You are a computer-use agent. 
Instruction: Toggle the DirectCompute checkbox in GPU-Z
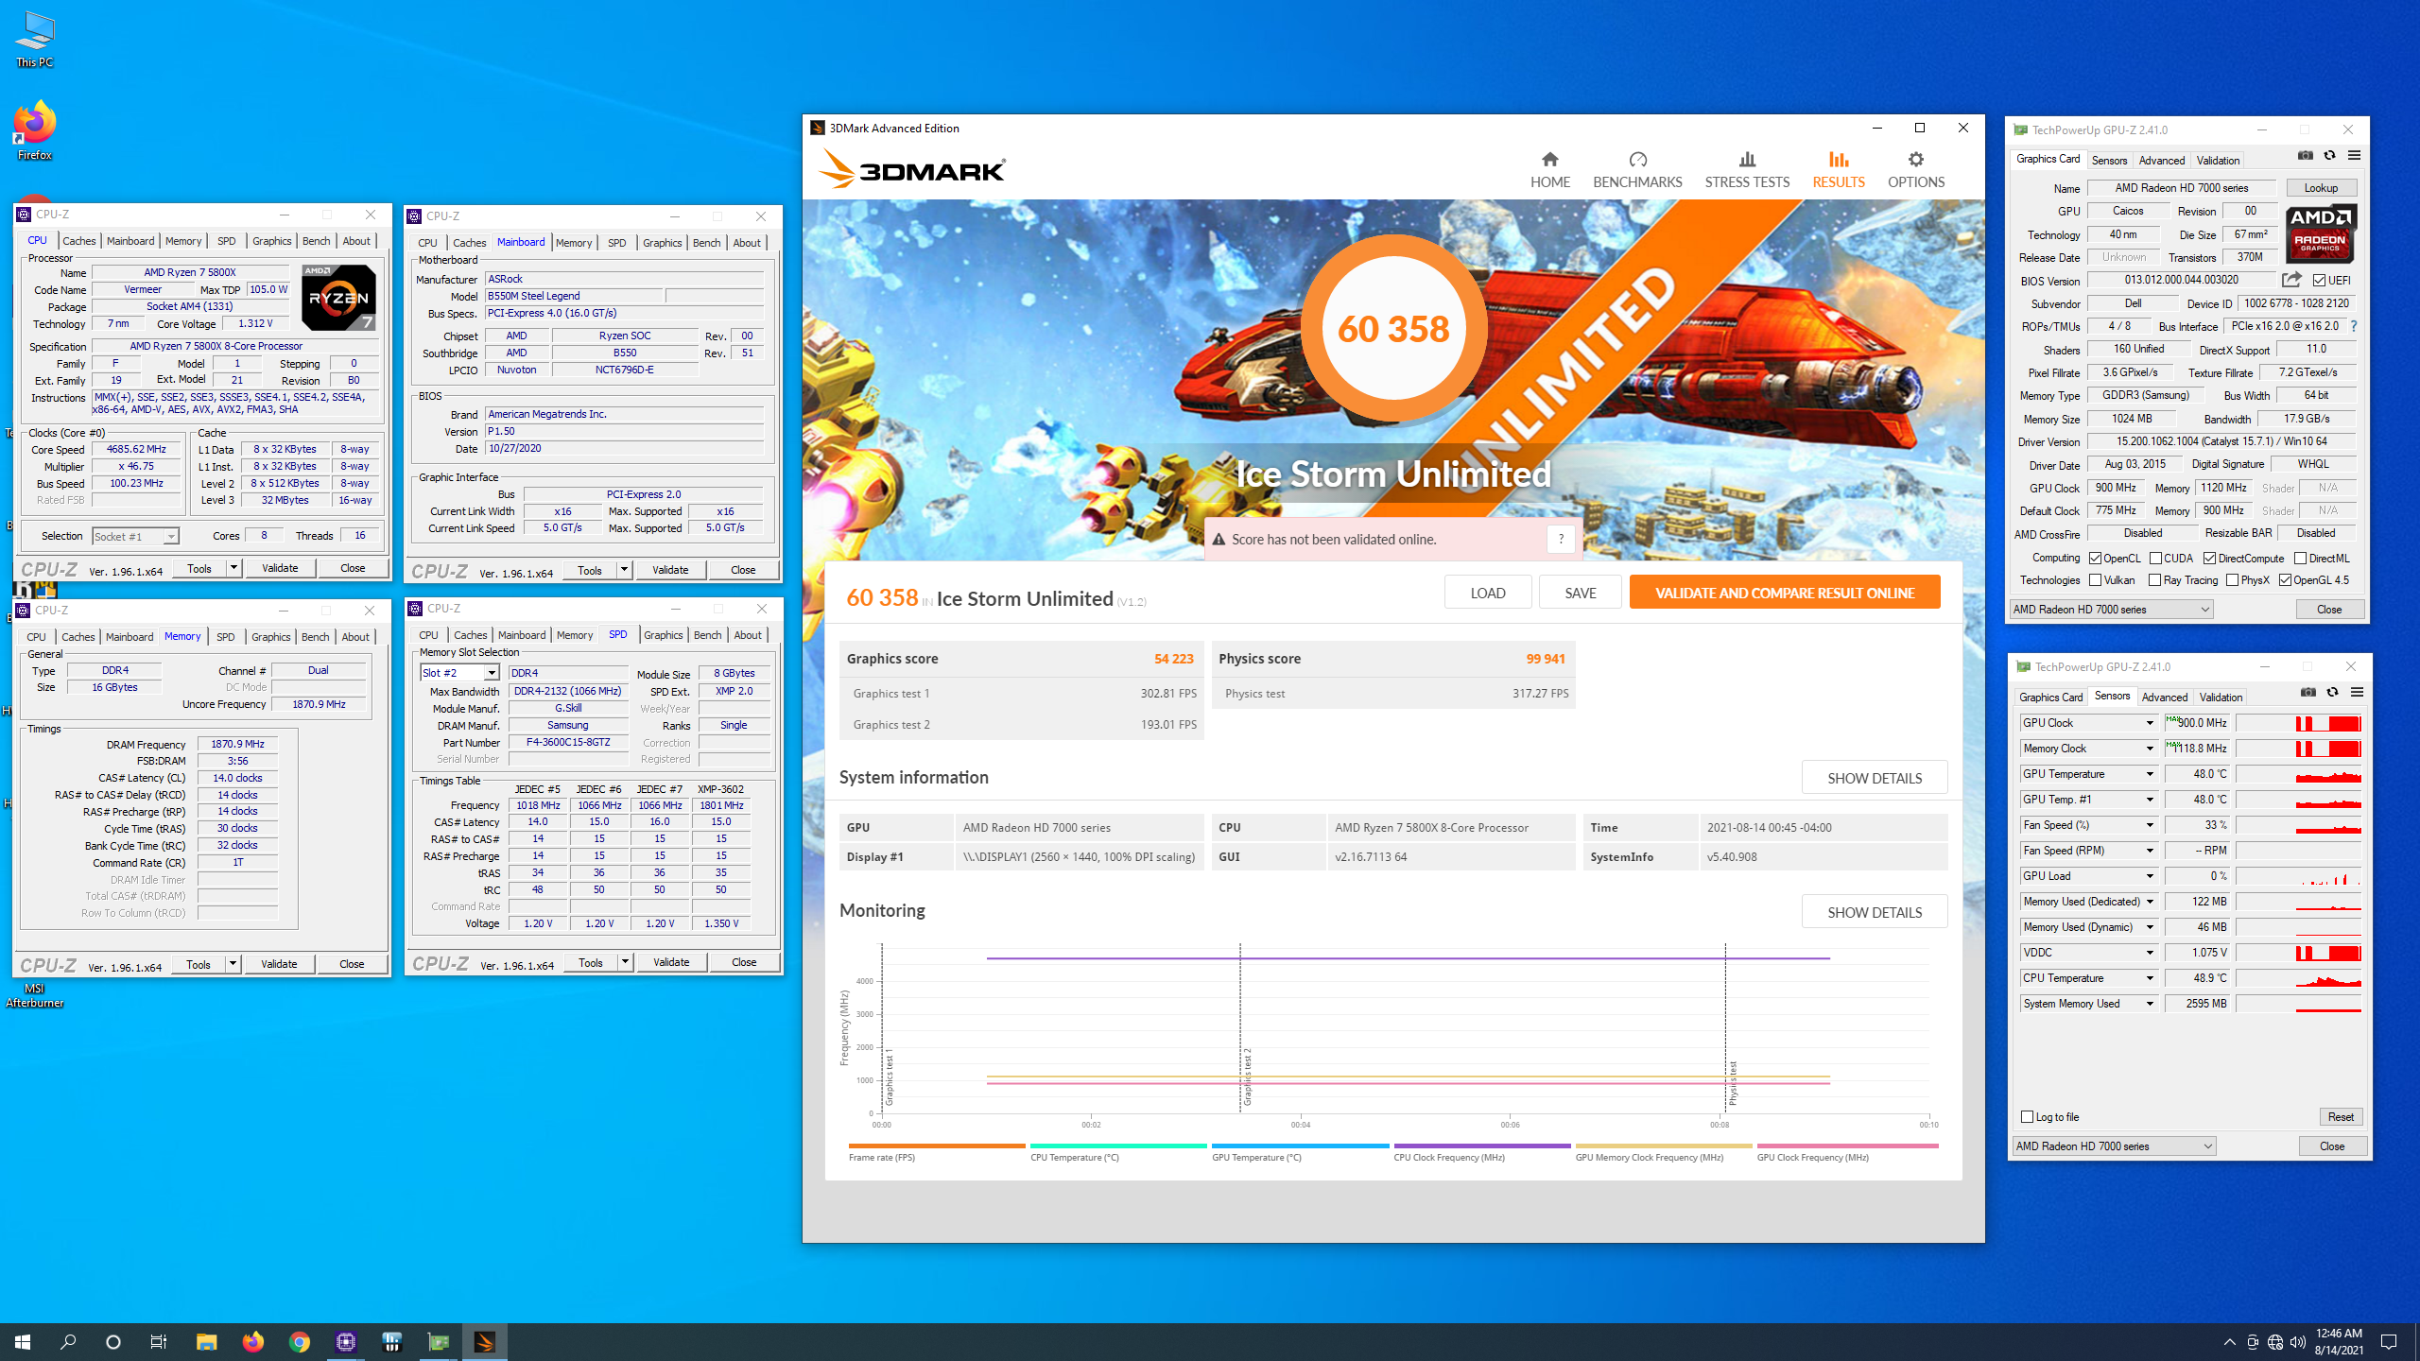(x=2209, y=559)
